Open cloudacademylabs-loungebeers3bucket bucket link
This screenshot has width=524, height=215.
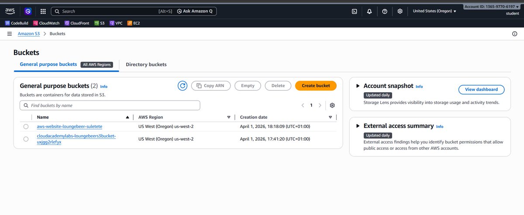[x=76, y=139]
